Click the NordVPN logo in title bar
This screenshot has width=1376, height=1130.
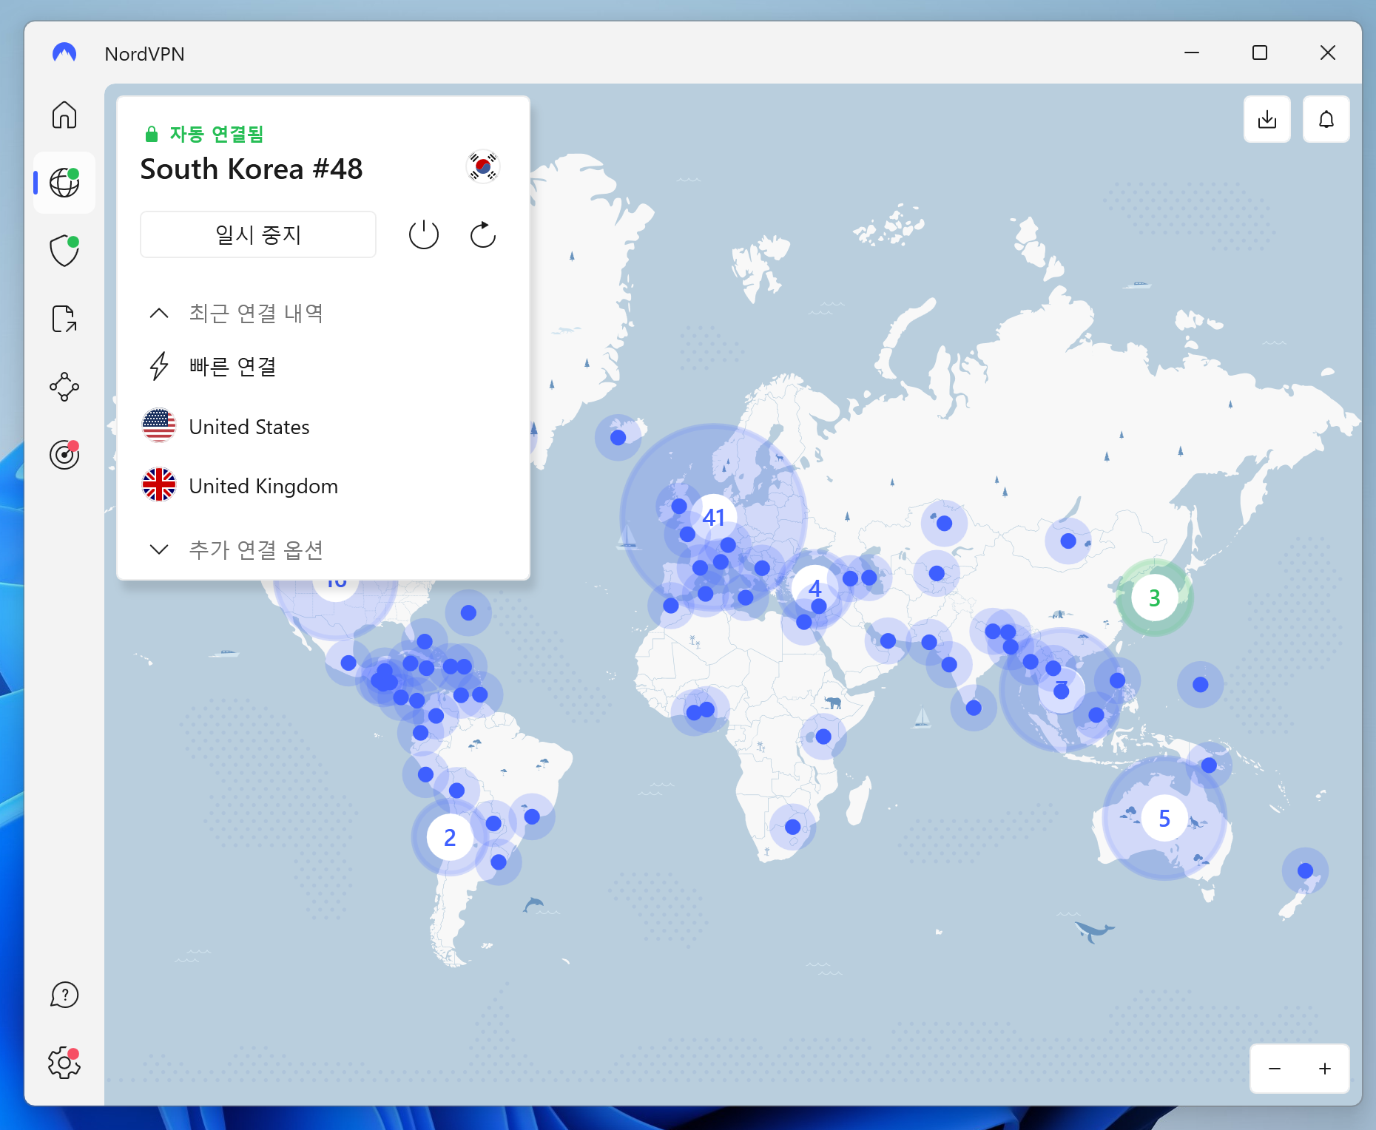pyautogui.click(x=64, y=53)
